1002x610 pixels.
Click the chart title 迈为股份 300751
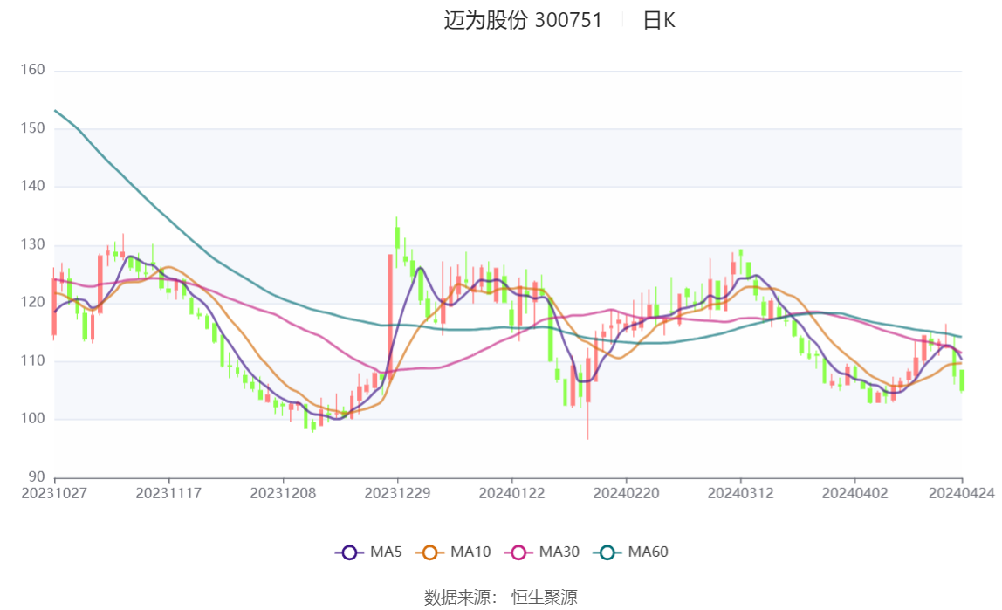pyautogui.click(x=523, y=20)
